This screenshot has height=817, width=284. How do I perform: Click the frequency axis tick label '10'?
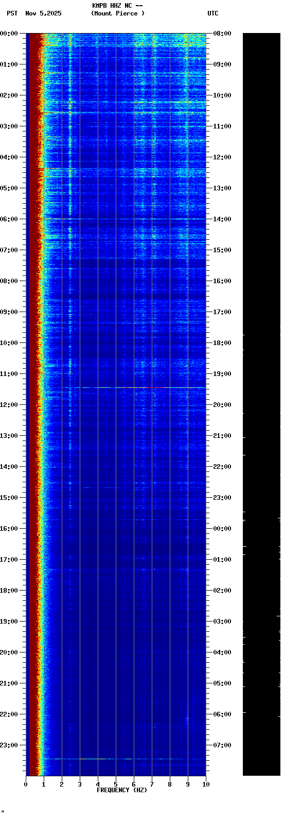point(206,785)
